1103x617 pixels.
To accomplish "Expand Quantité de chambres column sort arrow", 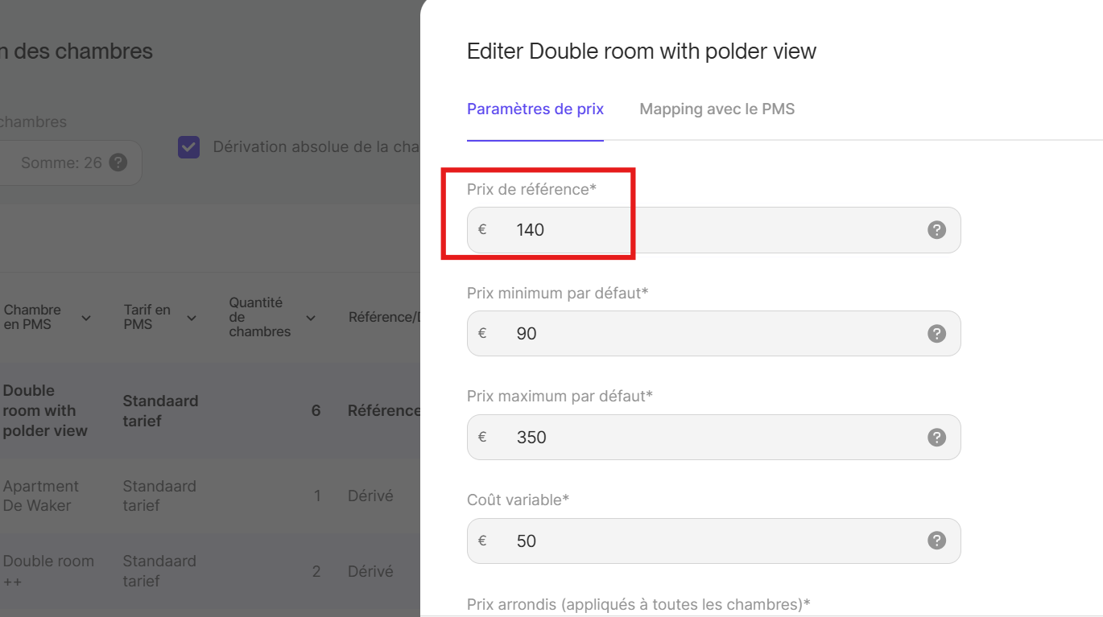I will (311, 318).
